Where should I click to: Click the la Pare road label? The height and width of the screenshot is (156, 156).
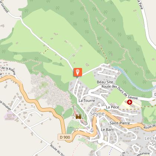[140, 4]
